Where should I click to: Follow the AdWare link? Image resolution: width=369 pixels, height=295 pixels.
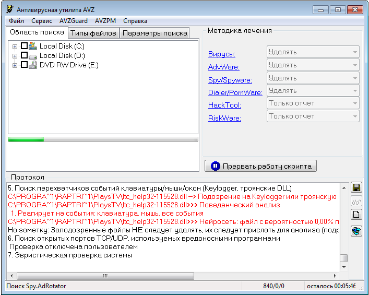224,67
